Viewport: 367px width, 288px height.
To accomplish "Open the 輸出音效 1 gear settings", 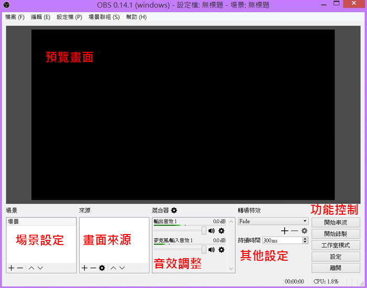I will [x=221, y=231].
